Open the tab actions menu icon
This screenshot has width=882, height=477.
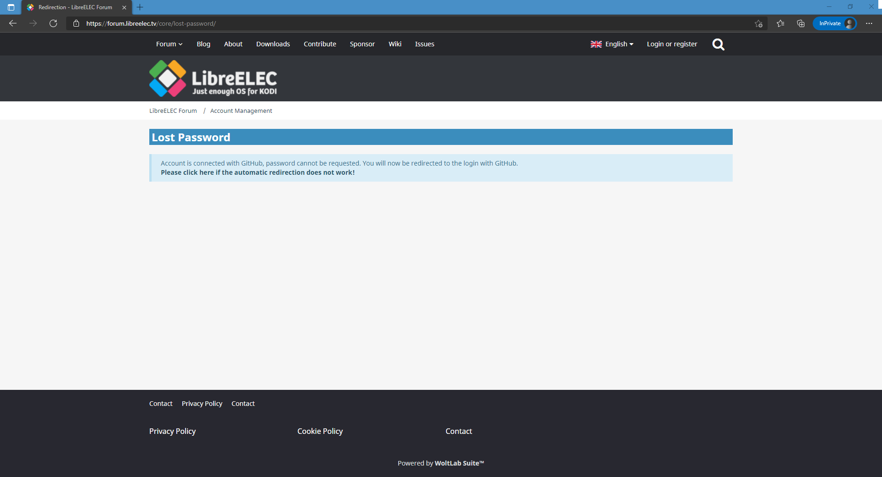point(11,7)
